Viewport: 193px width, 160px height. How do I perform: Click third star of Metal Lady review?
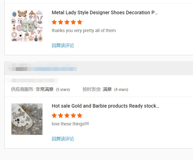(x=67, y=22)
